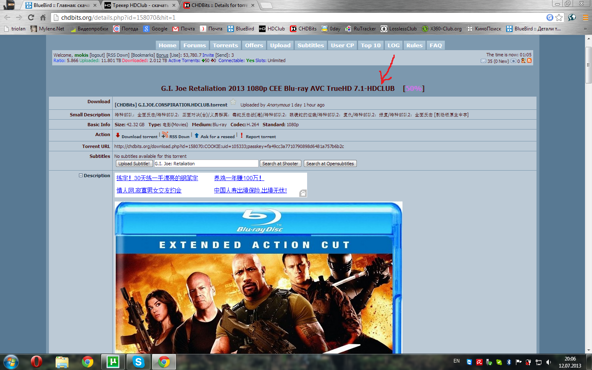Open the volume icon in system tray

tap(548, 362)
